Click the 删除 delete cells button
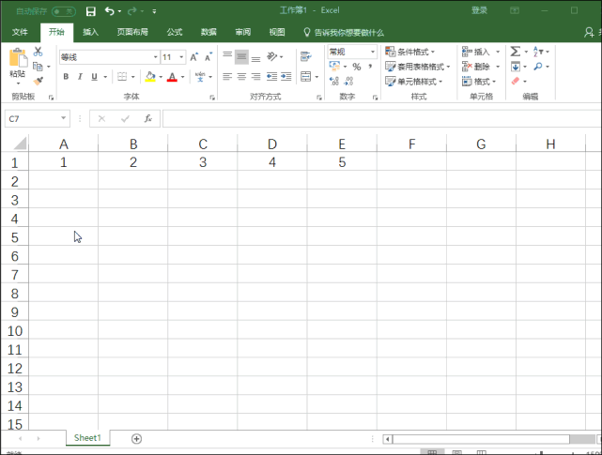This screenshot has width=602, height=455. click(478, 67)
